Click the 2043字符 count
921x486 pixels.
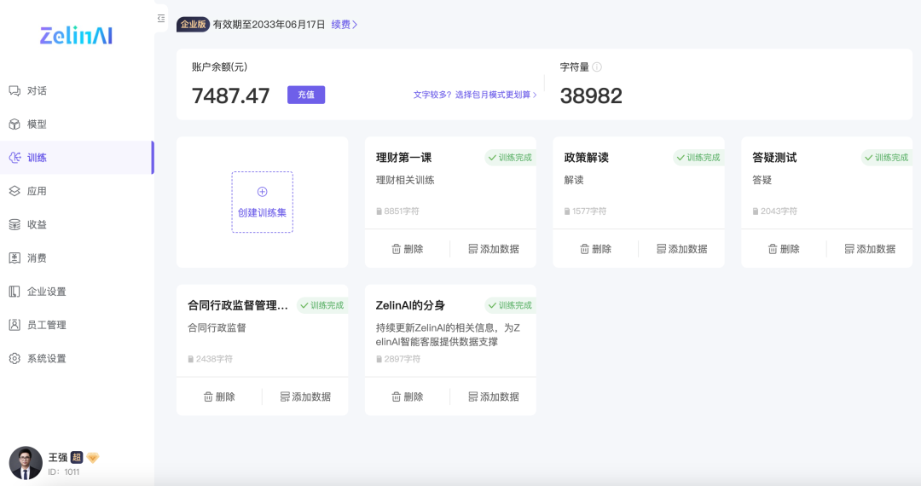tap(774, 211)
